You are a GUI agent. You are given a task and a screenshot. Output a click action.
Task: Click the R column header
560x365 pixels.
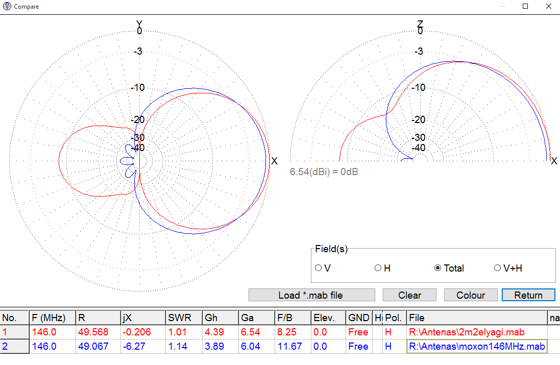pyautogui.click(x=98, y=318)
